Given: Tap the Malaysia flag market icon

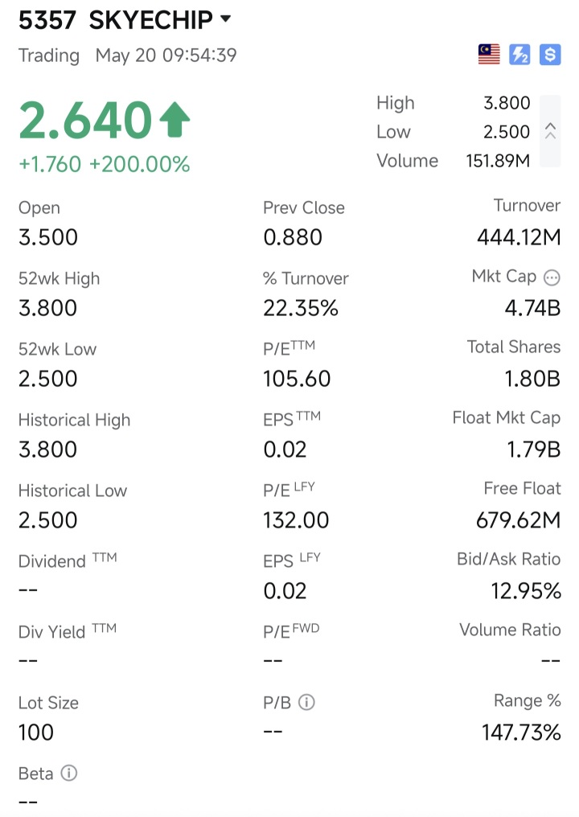Looking at the screenshot, I should pos(489,54).
